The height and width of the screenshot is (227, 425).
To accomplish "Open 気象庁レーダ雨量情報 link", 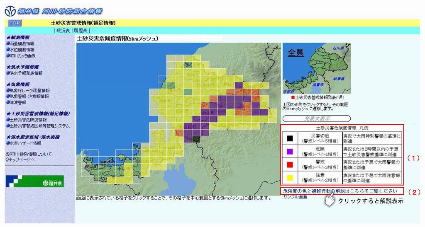I will point(29,90).
